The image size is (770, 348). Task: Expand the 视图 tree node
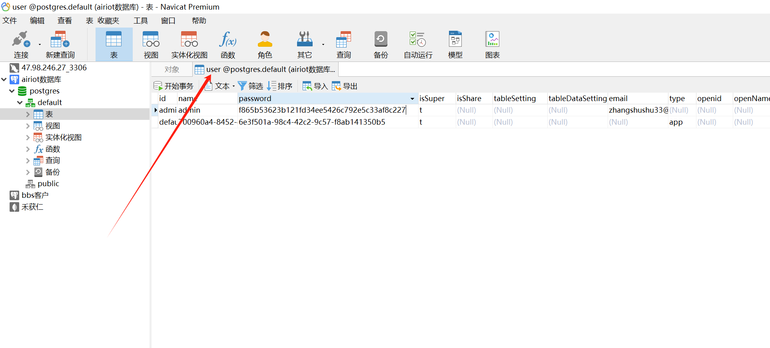(x=28, y=126)
